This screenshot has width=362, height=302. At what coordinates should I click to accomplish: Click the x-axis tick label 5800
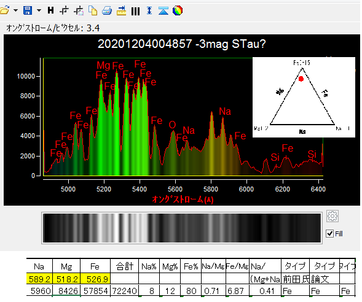(211, 189)
